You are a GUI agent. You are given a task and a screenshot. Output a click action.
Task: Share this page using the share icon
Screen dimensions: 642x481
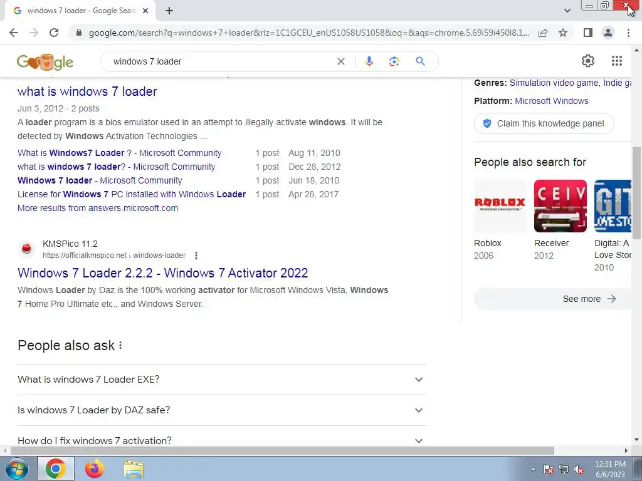click(543, 33)
